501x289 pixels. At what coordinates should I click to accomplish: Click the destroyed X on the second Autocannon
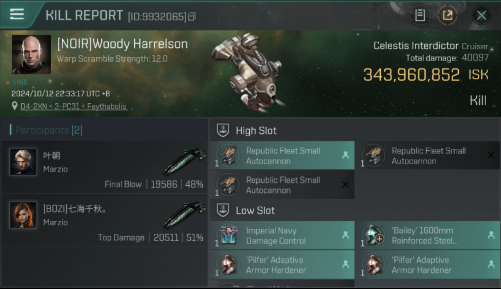[491, 155]
